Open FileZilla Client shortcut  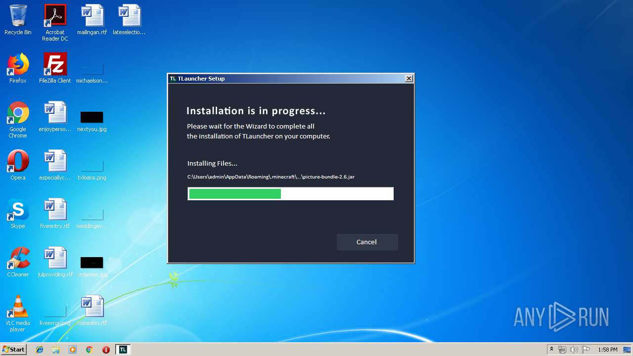[x=55, y=69]
